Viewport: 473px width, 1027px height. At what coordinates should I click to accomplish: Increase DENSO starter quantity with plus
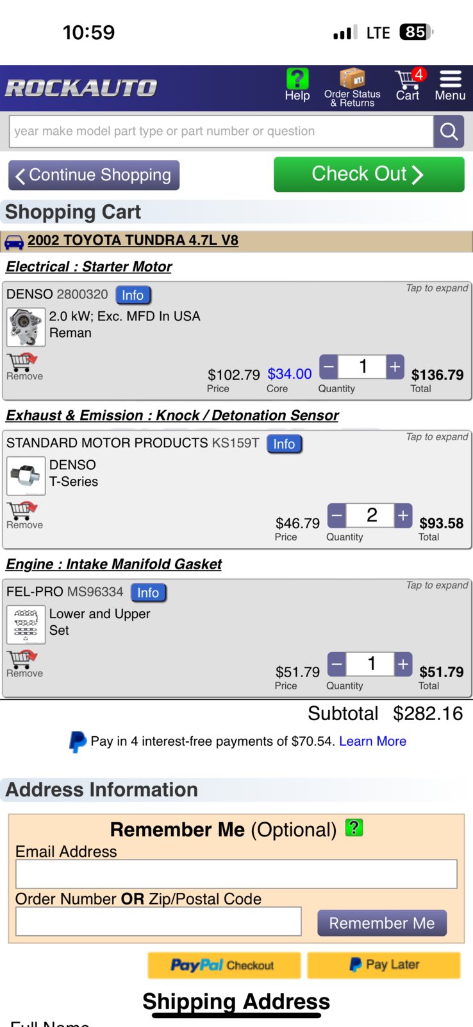395,367
